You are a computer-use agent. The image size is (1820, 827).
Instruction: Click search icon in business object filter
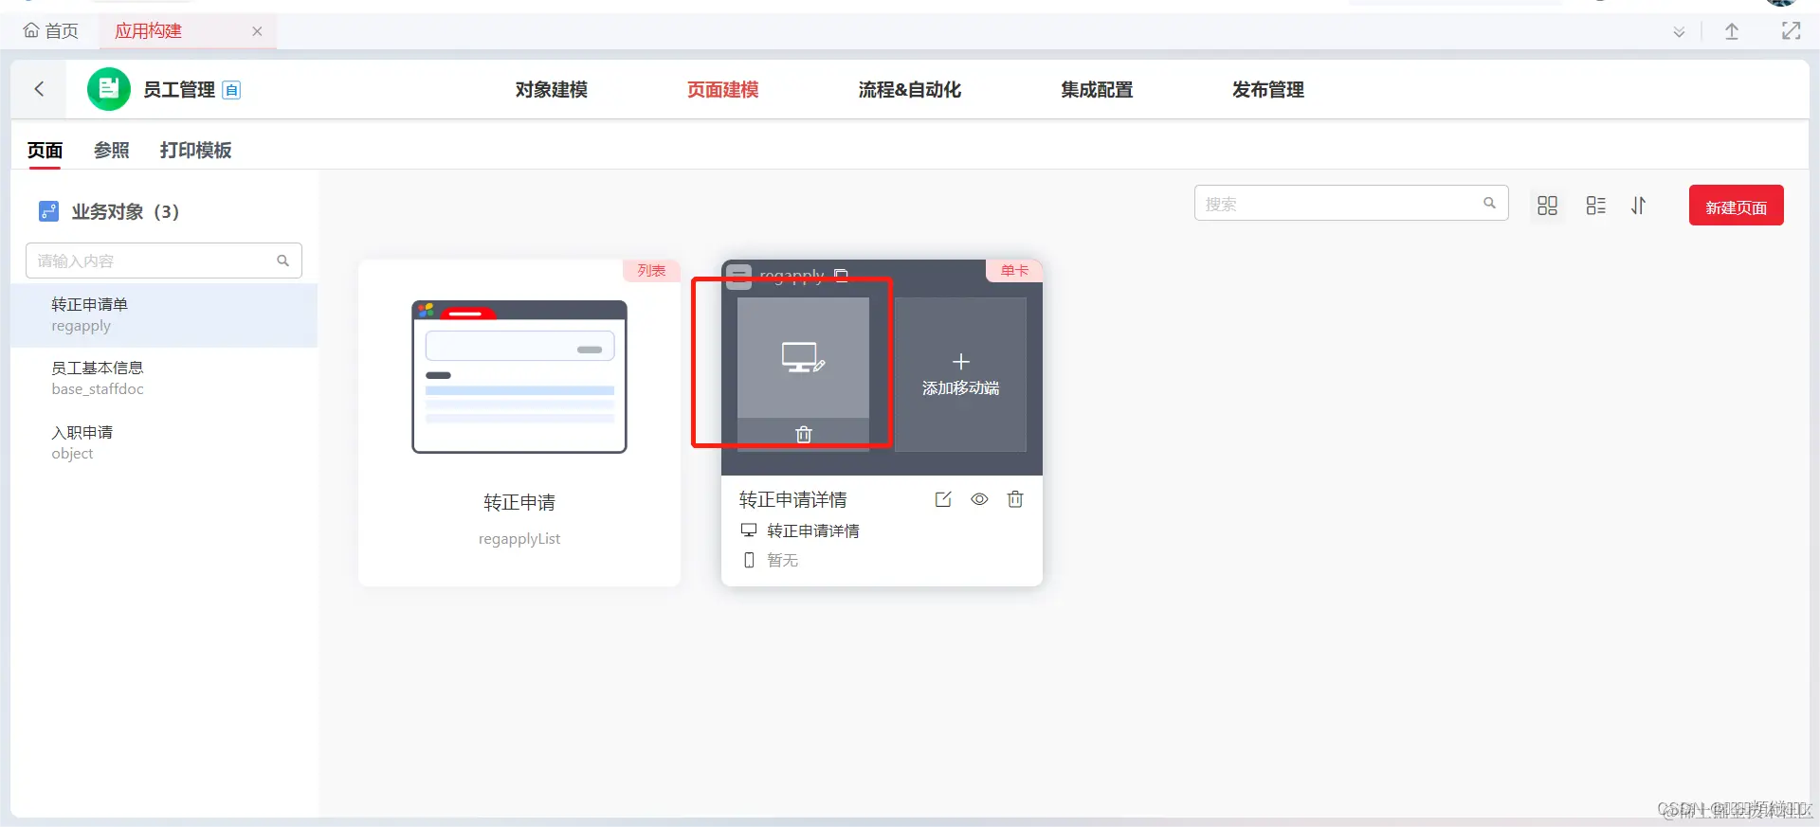click(282, 261)
